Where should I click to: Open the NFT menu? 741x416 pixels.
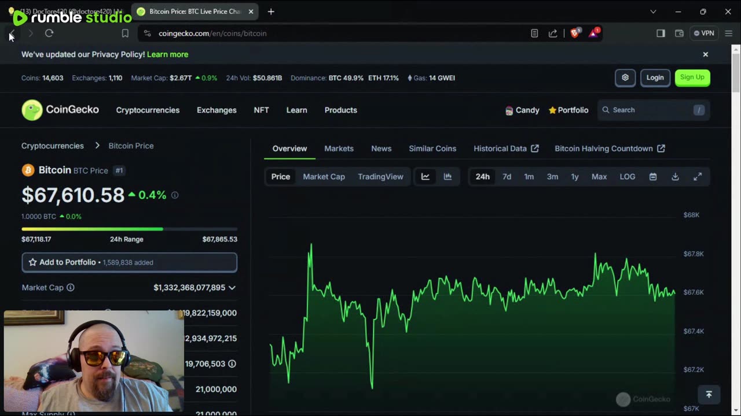[261, 110]
